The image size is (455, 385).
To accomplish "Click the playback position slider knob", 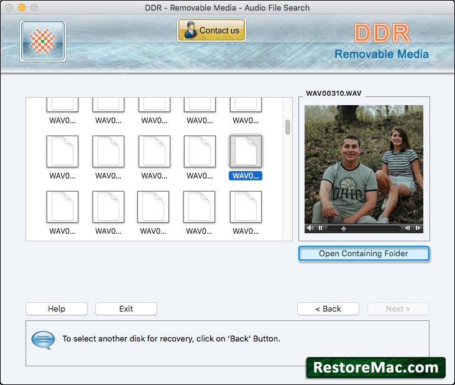I will coord(344,229).
